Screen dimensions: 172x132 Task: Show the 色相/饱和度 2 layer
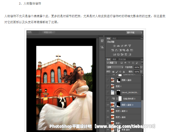pyautogui.click(x=108, y=99)
